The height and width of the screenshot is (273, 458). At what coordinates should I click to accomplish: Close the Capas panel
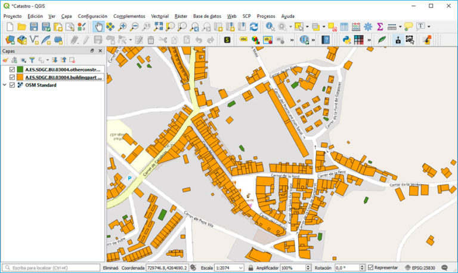tap(100, 51)
